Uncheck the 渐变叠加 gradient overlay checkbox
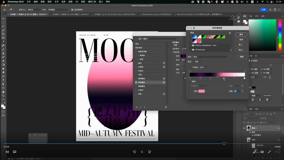Viewport: 284px width, 160px height. [136, 82]
